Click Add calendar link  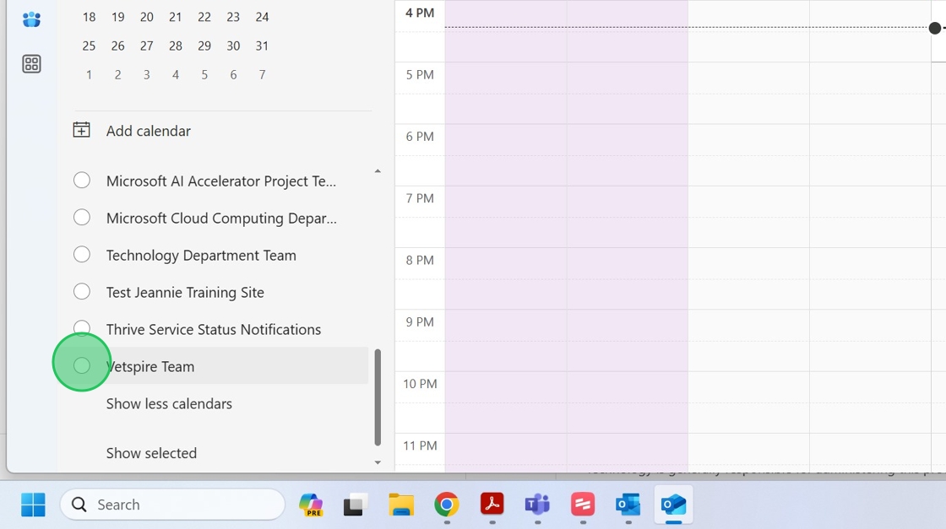coord(148,131)
